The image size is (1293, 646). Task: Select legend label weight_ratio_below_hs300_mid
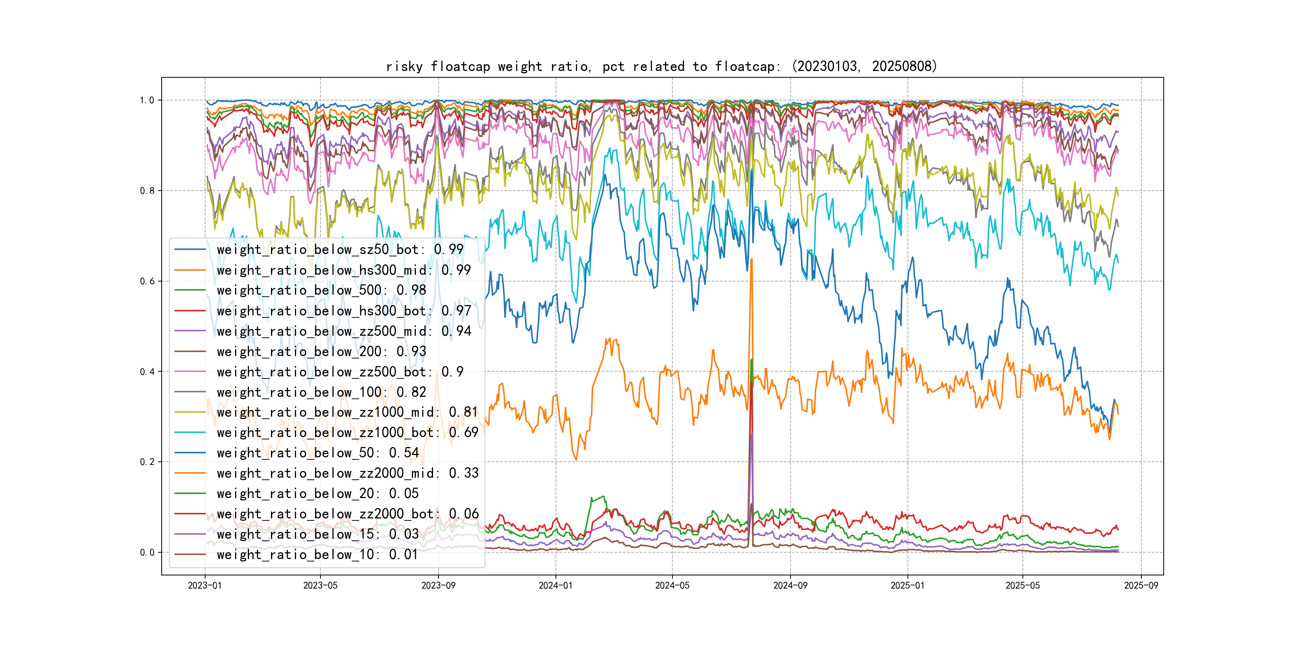pos(343,270)
